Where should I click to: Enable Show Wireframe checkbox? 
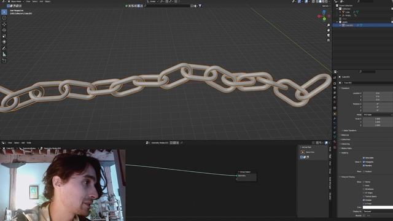coord(364,189)
